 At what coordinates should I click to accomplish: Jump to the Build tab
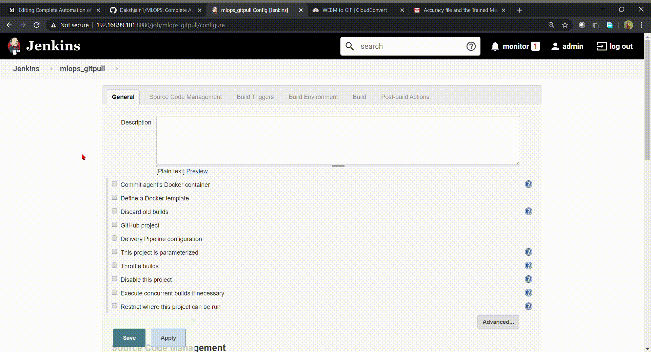click(359, 97)
